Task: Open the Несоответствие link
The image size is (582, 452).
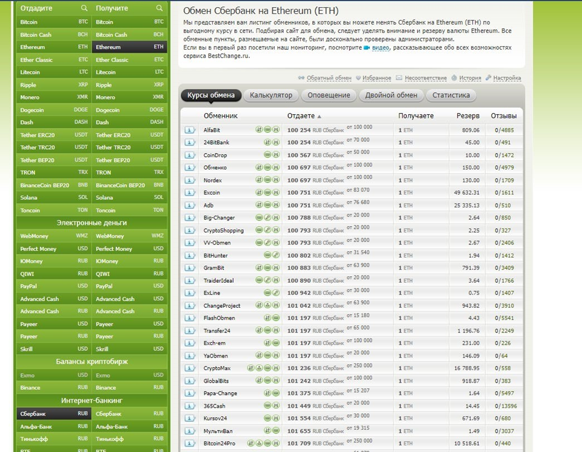Action: (425, 78)
